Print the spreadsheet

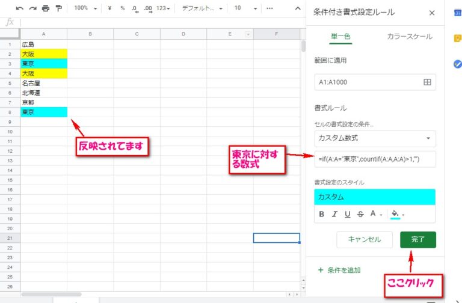point(46,8)
